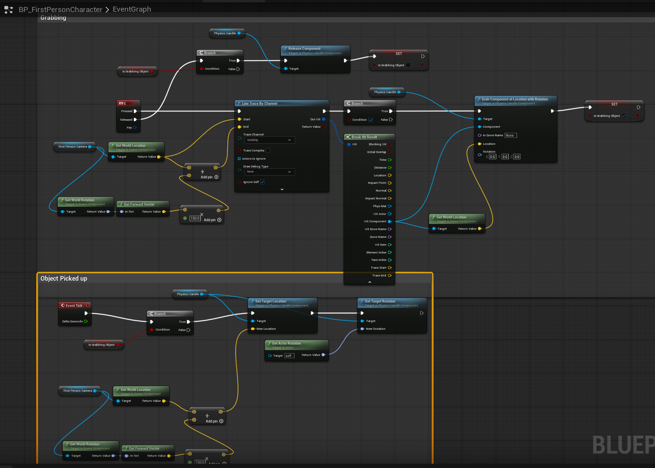This screenshot has height=468, width=655.
Task: Select the Is Grabbing Object variable near the E node
Action: [137, 72]
